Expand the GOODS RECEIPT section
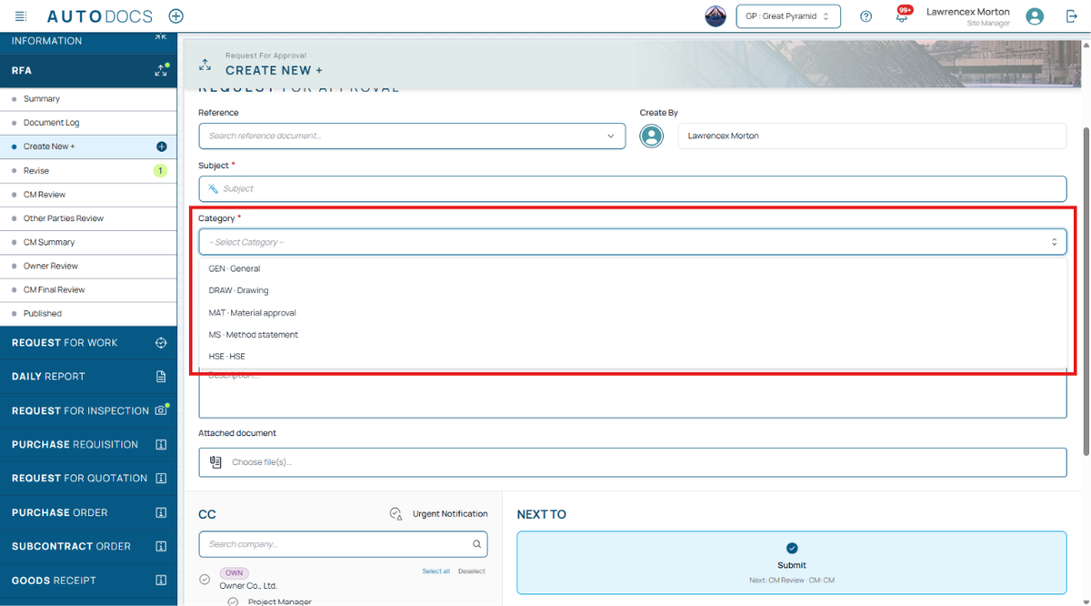The image size is (1091, 606). click(88, 581)
